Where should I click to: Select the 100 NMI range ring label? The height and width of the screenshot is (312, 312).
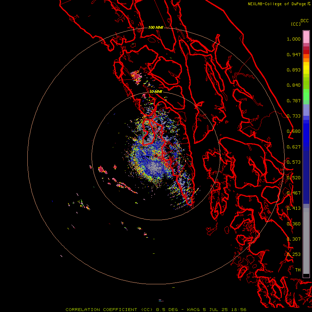pos(156,27)
